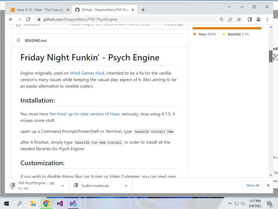The image size is (278, 209).
Task: Click the README.md heading
Action: click(x=36, y=41)
